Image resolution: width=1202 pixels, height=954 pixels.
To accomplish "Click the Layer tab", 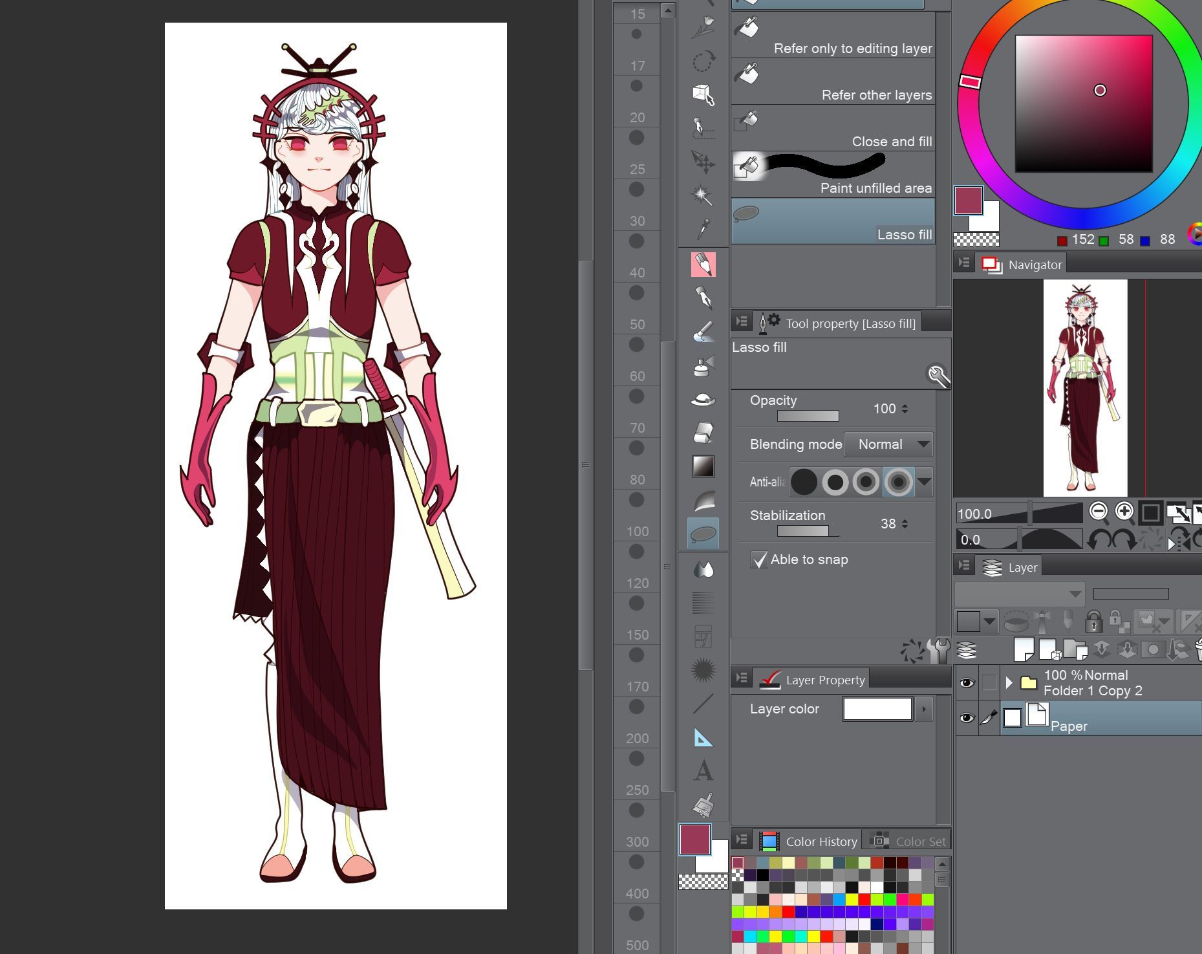I will [x=1009, y=567].
